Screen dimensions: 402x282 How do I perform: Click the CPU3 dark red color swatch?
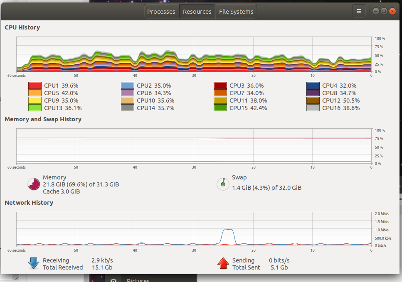tap(220, 86)
